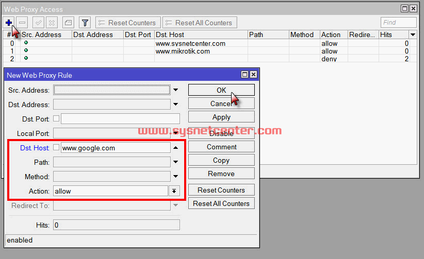This screenshot has height=259, width=424.
Task: Click the Copy button
Action: (x=221, y=160)
